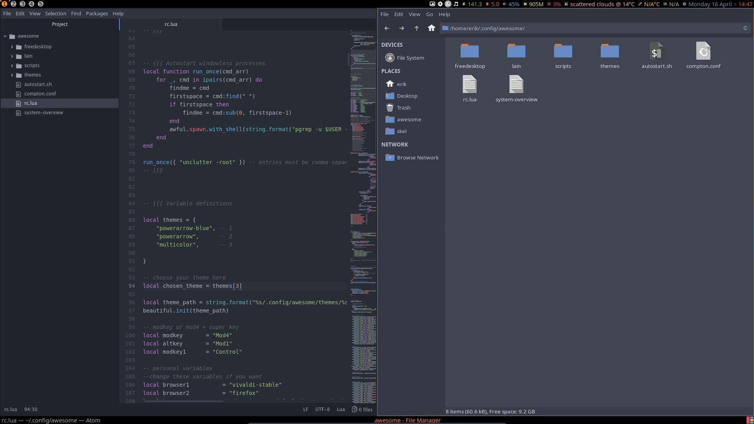Click Atom horizontal scrollbar in editor
This screenshot has width=754, height=424.
183,401
